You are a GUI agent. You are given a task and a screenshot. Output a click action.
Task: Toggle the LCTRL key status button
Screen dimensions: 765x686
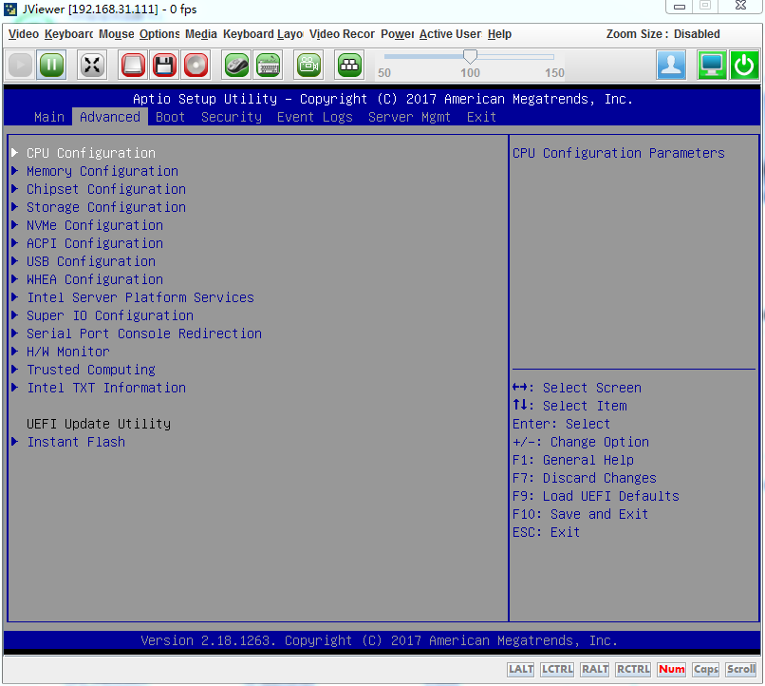click(557, 669)
